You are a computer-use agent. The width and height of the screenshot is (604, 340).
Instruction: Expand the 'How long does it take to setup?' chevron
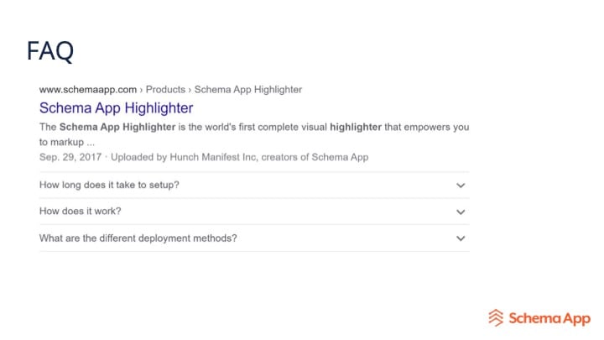(x=461, y=186)
